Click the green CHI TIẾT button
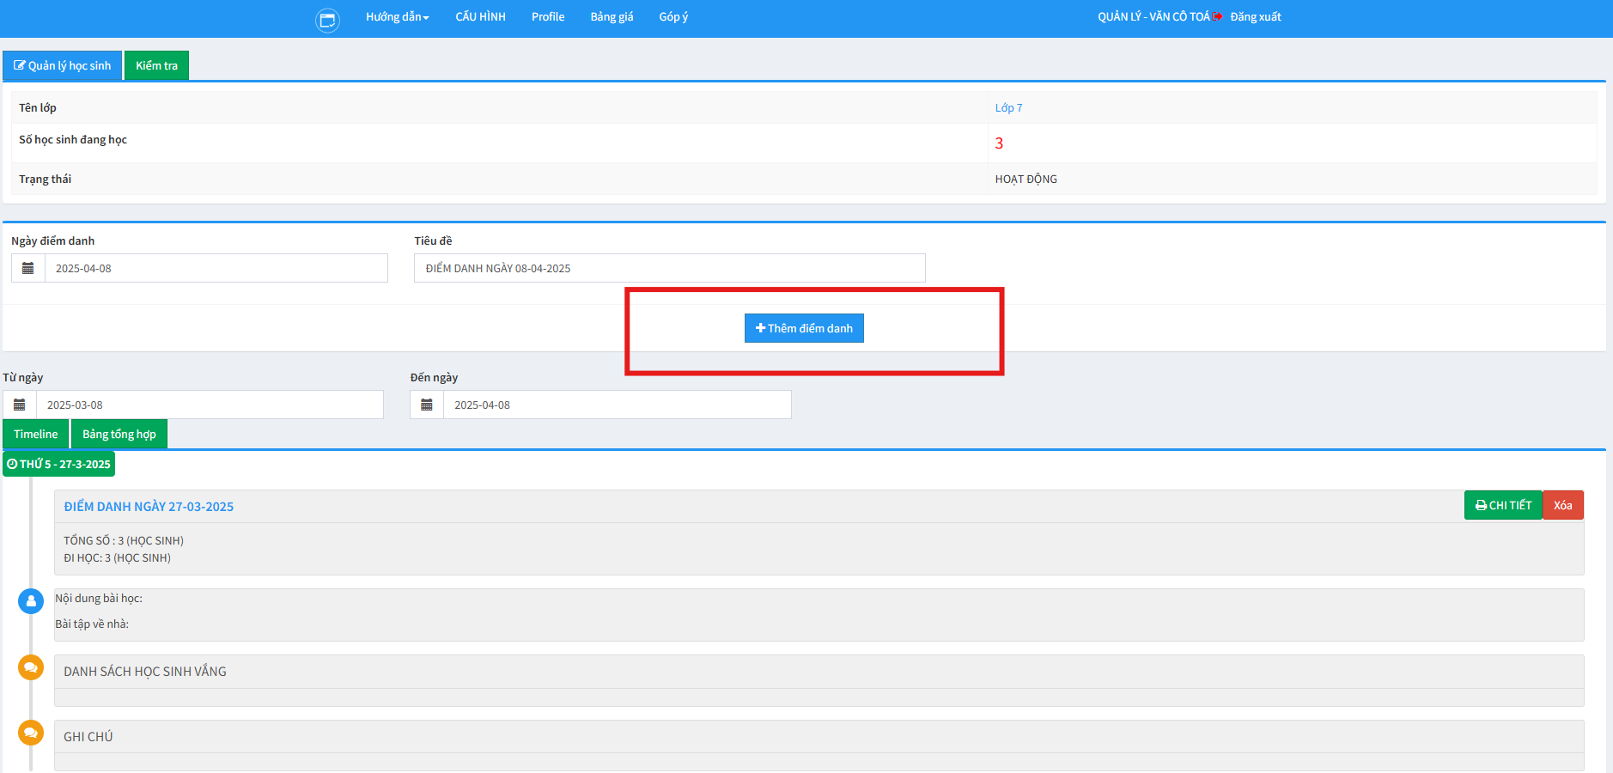 pyautogui.click(x=1503, y=505)
